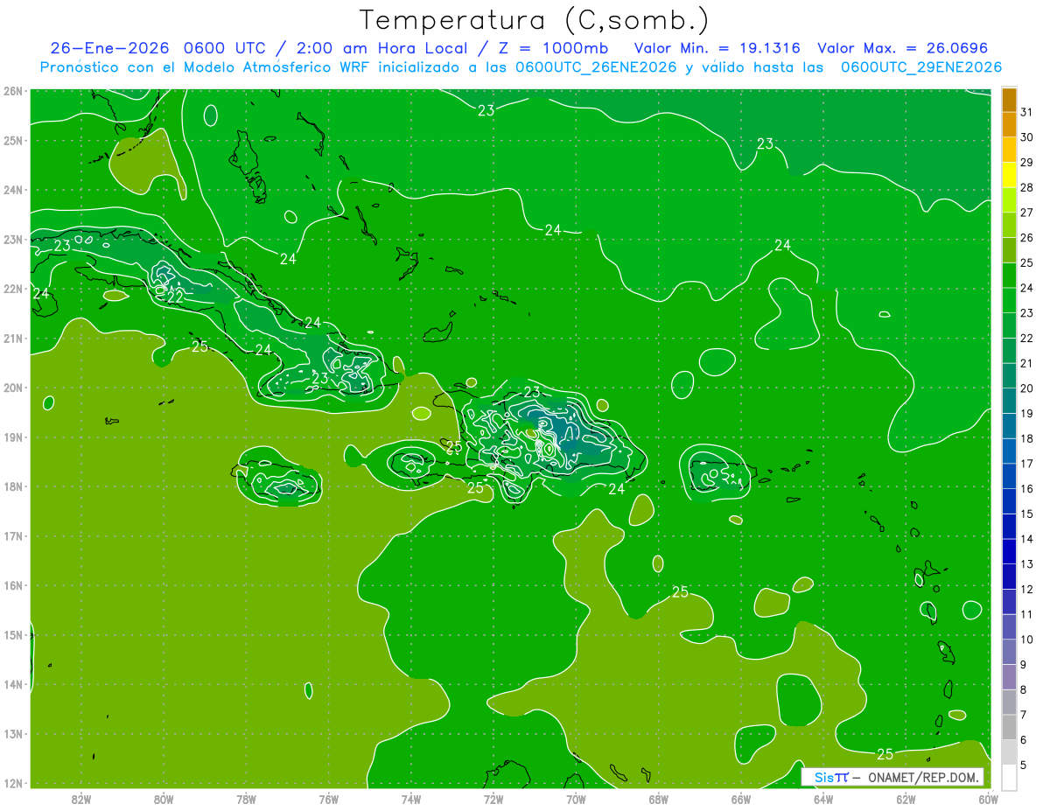Pick the legend color band between 18 and 19
Viewport: 1050px width, 811px height.
point(1009,426)
